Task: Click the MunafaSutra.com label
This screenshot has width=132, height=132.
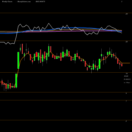Action: [24, 2]
